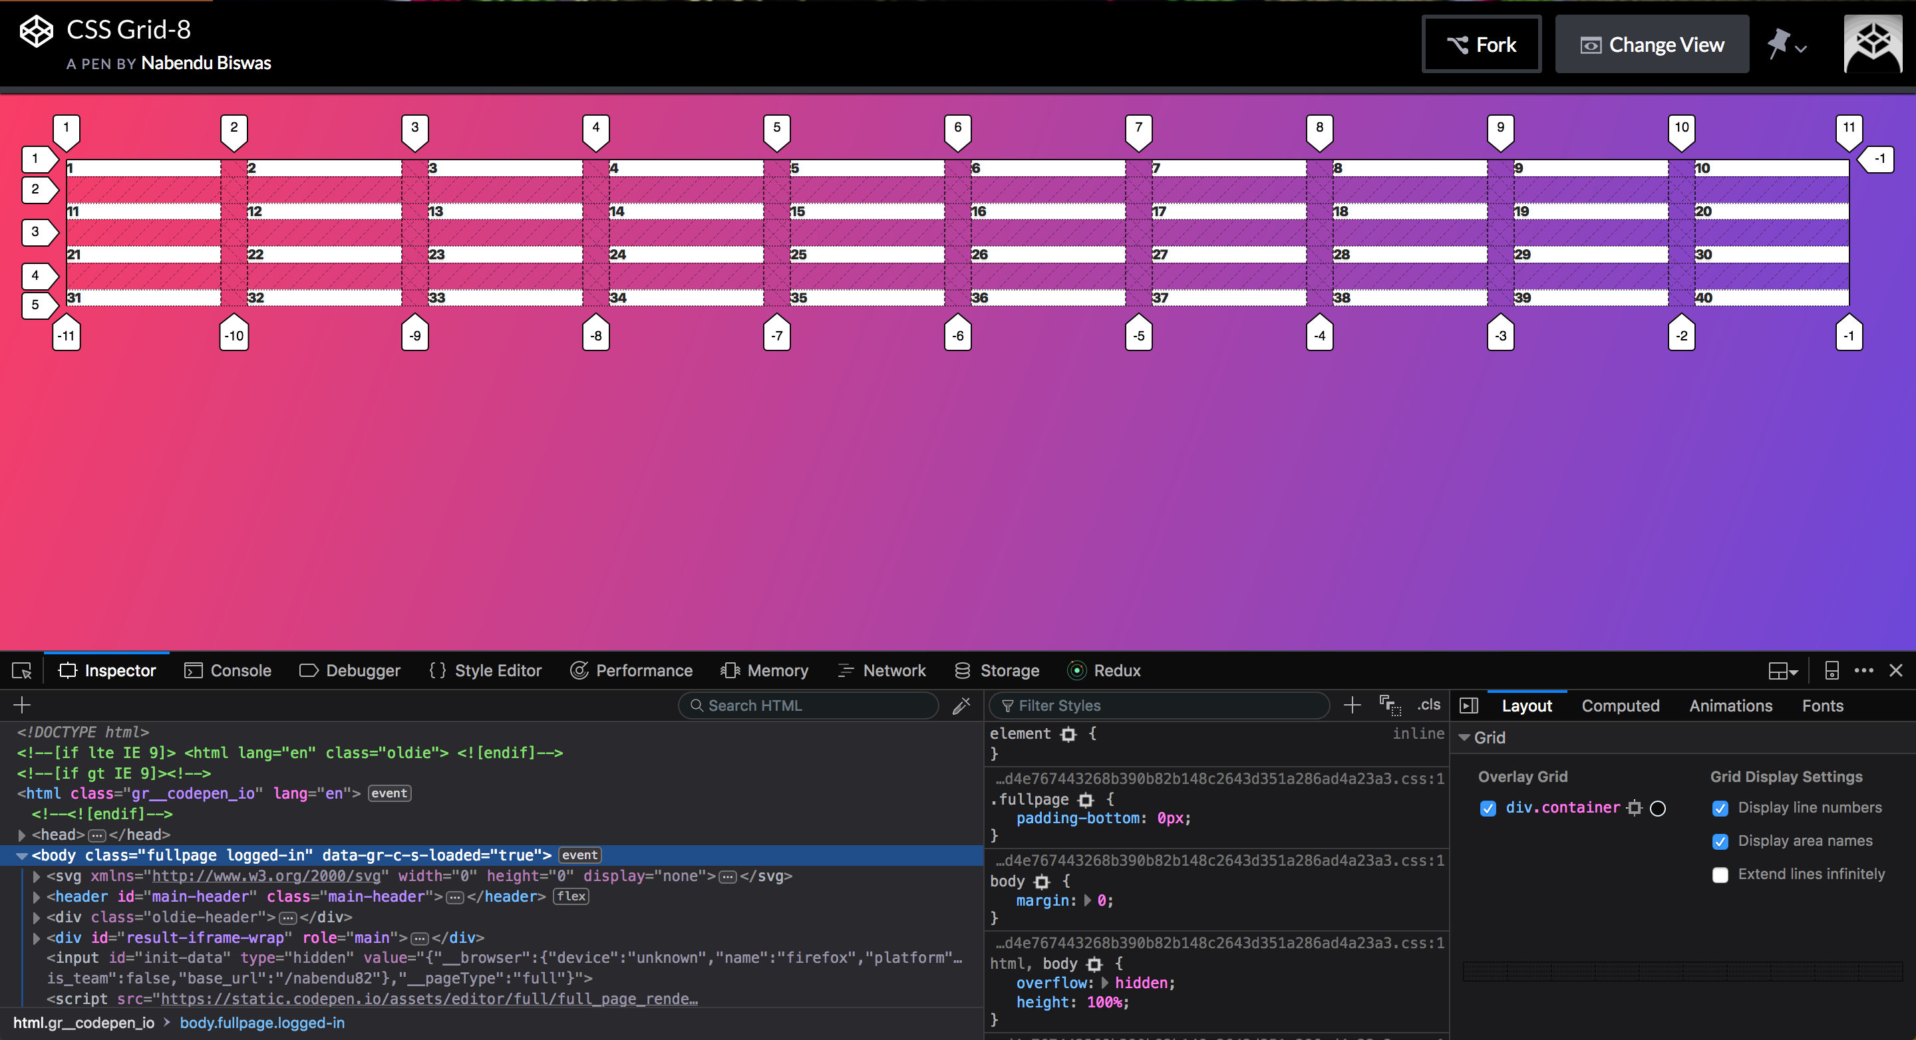Open the Debugger tab

349,670
